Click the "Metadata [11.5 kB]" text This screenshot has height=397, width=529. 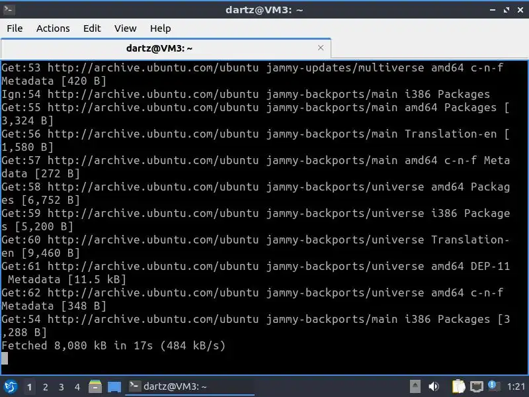tap(67, 279)
